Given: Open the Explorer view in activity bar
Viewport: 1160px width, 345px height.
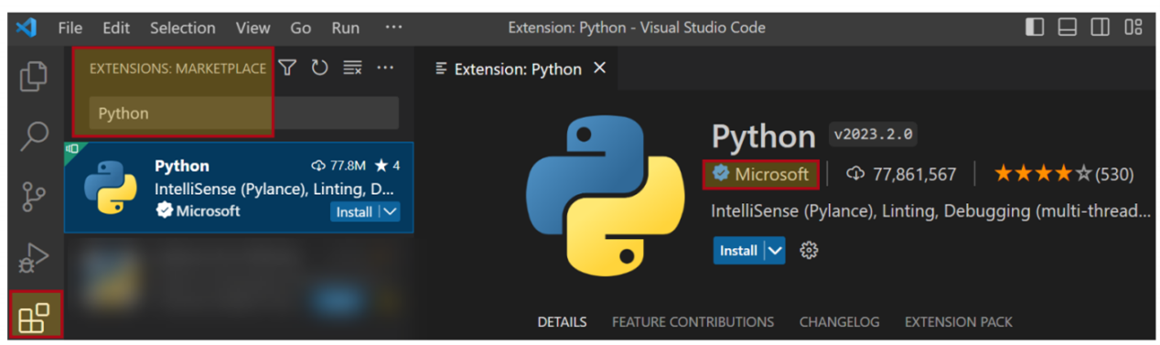Looking at the screenshot, I should click(34, 75).
